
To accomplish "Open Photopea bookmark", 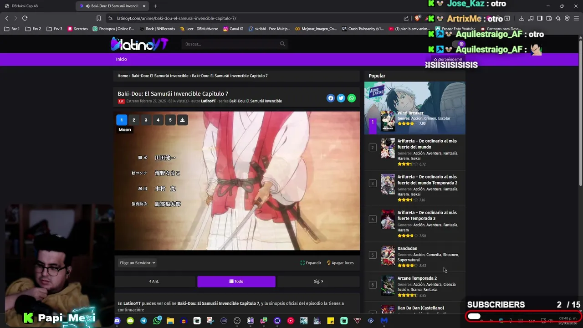I will tap(113, 29).
